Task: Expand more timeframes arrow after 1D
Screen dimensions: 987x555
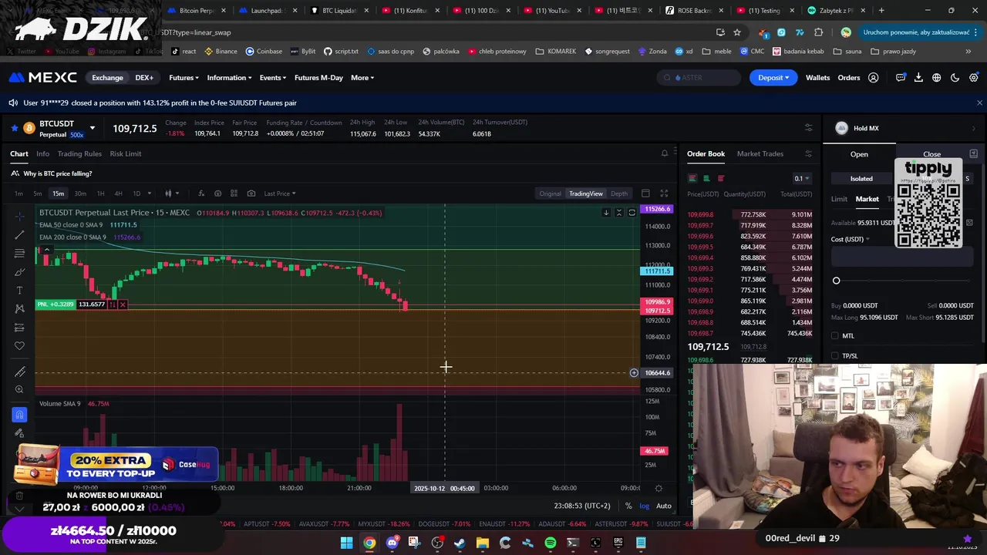Action: coord(150,193)
